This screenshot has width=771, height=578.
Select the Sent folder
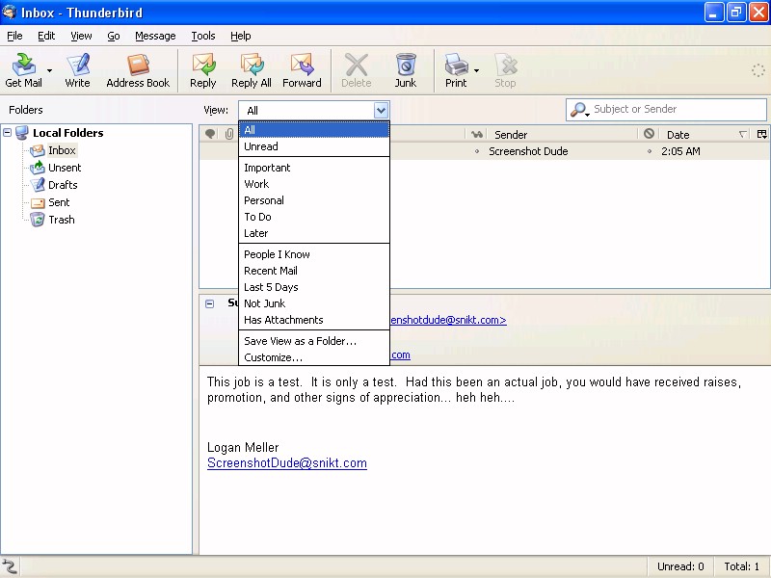click(x=59, y=202)
